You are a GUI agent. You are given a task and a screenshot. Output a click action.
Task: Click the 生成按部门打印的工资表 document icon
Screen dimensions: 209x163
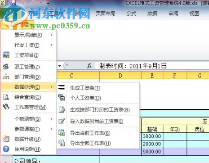62,109
